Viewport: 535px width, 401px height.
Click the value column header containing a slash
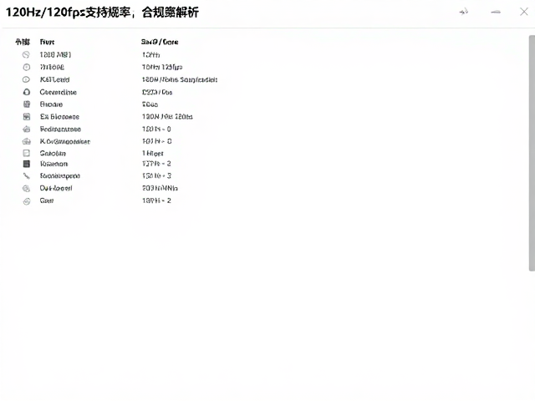tap(160, 42)
